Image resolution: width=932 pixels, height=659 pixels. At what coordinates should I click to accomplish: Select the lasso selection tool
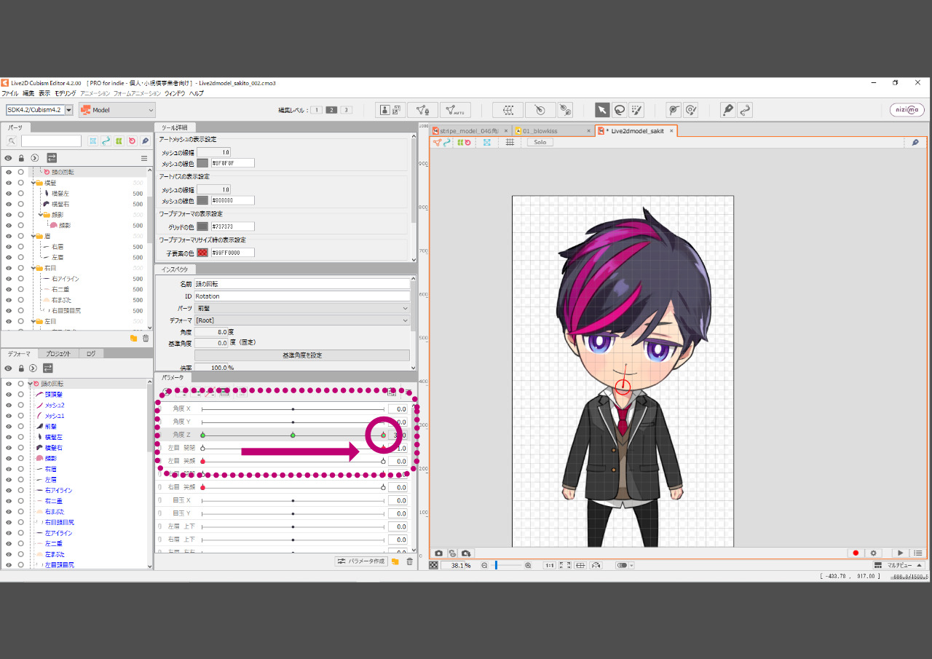click(620, 110)
